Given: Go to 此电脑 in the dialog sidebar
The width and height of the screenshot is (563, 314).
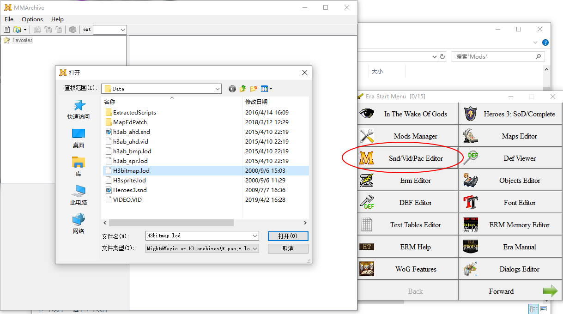Looking at the screenshot, I should (x=79, y=195).
